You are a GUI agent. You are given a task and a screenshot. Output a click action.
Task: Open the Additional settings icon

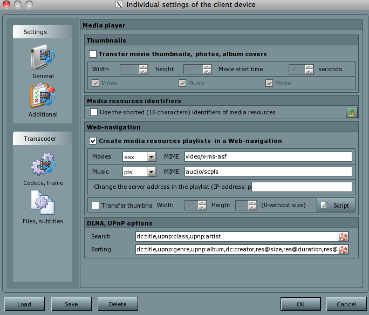click(x=43, y=96)
